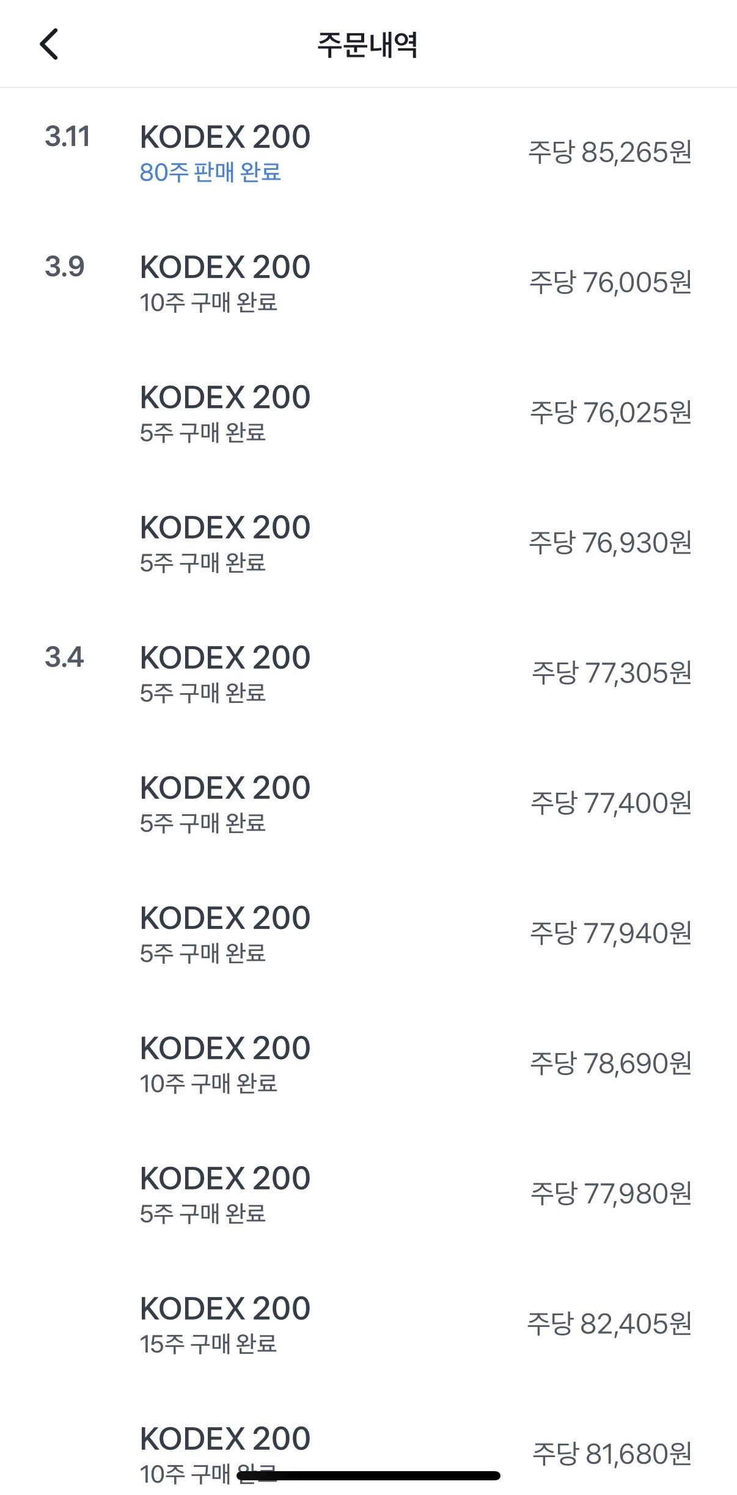Open the 15주 구매 완료 order

click(x=208, y=1343)
